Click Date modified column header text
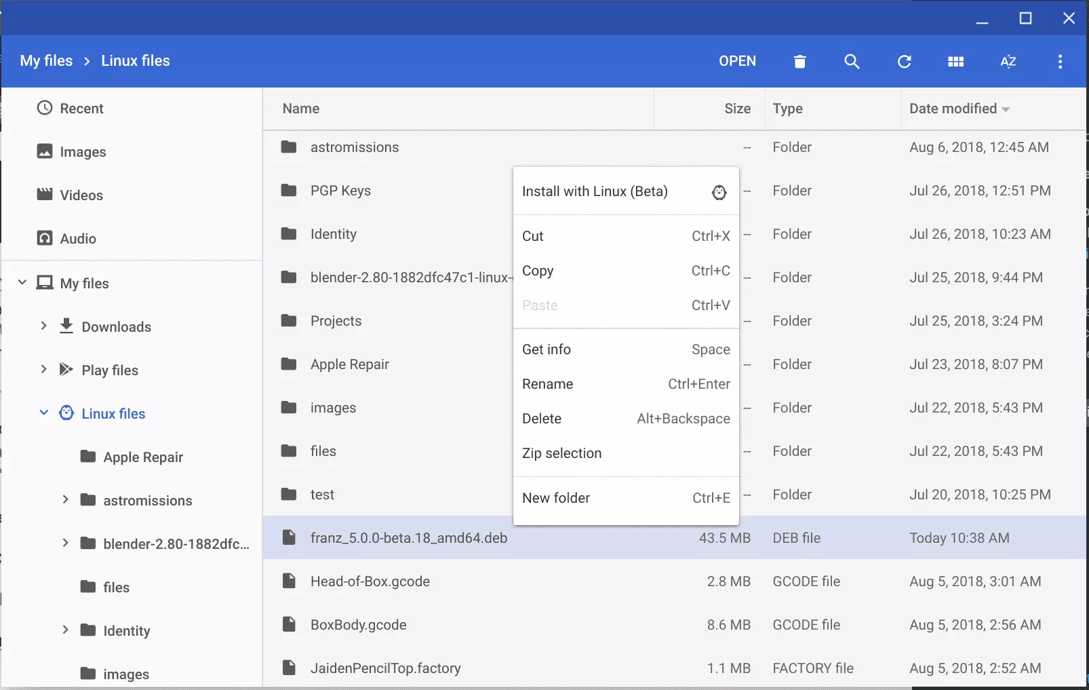 (x=953, y=109)
